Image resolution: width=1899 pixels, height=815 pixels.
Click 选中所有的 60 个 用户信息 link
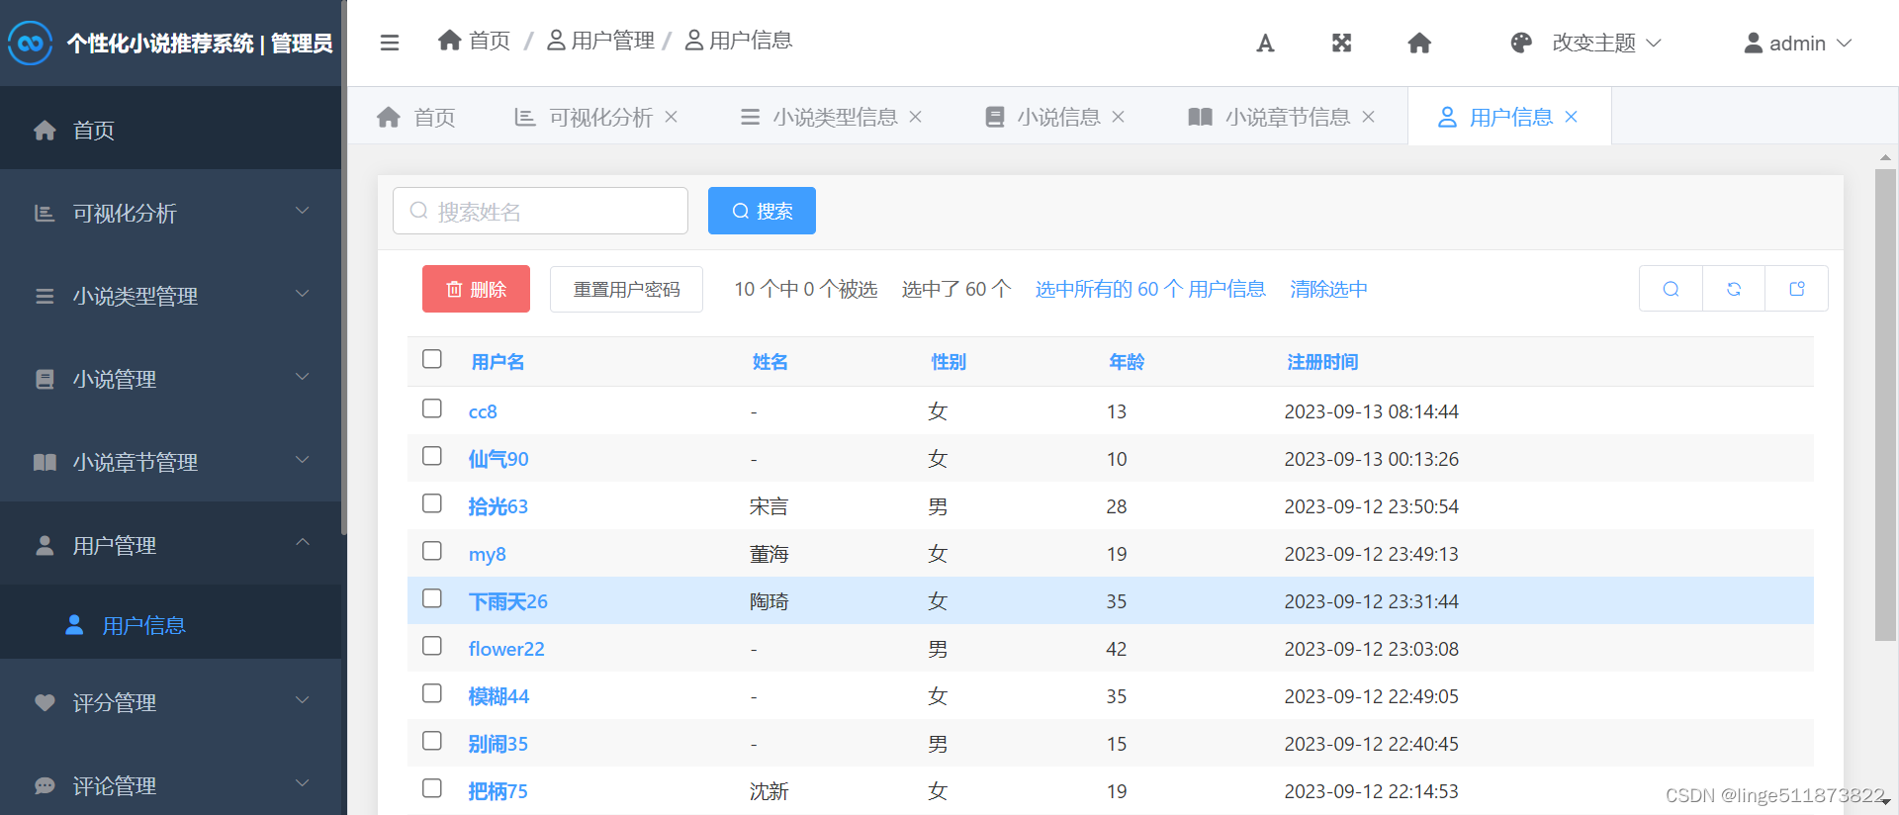1150,289
